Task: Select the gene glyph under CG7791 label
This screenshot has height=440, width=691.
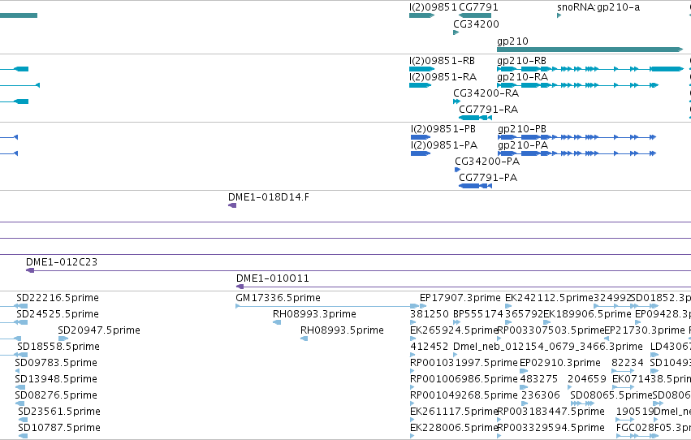Action: (475, 15)
